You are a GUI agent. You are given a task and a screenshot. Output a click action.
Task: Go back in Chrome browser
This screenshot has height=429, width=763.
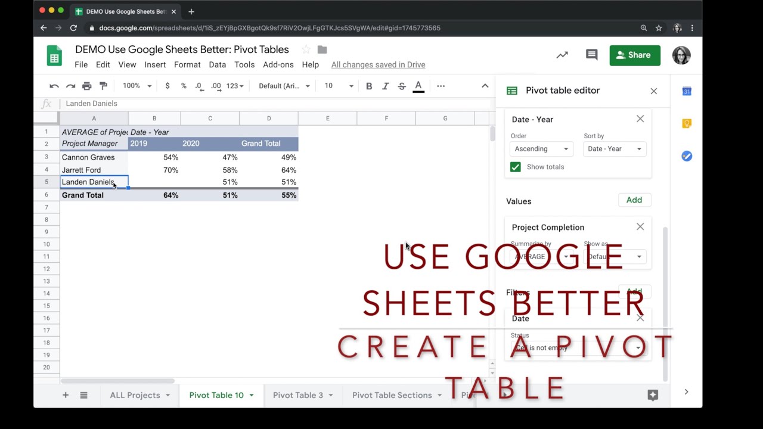point(44,28)
